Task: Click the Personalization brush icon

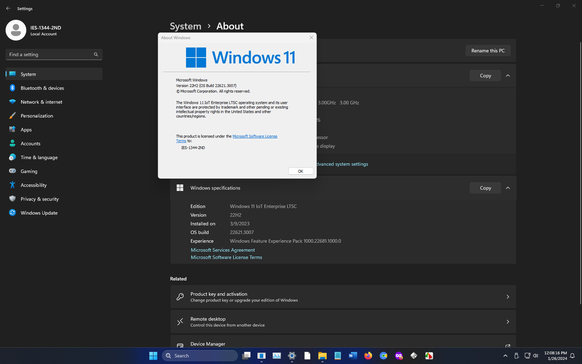Action: (12, 116)
